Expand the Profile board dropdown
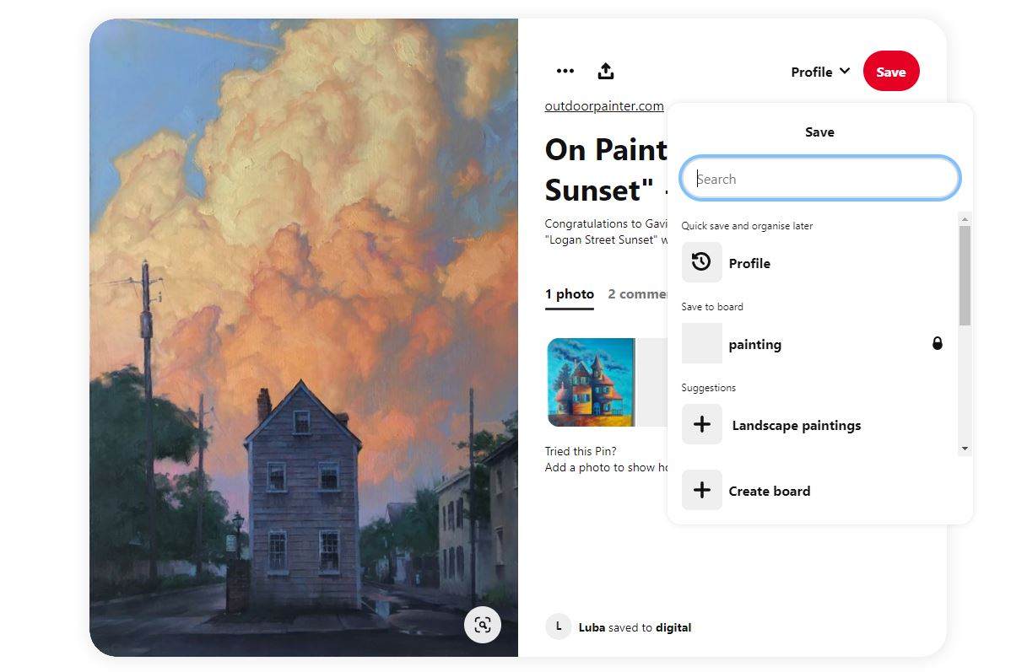1027x672 pixels. point(819,73)
